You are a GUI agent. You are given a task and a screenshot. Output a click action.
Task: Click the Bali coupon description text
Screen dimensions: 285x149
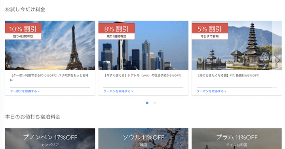click(x=228, y=75)
